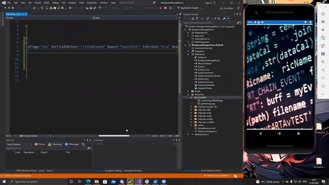This screenshot has height=185, width=329.
Task: Select MainPage.xaml in Solution Explorer
Action: pyautogui.click(x=202, y=42)
